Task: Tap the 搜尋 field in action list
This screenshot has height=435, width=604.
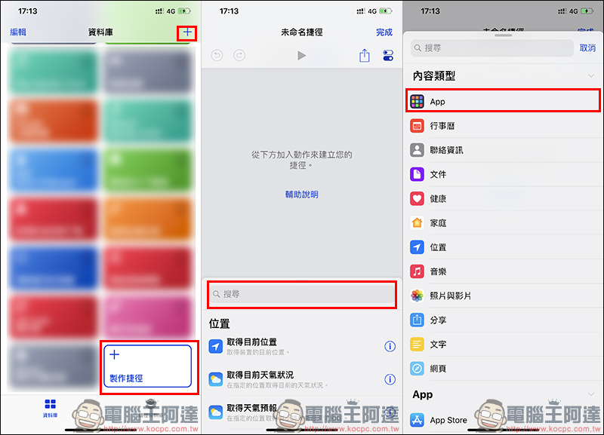Action: pos(492,48)
